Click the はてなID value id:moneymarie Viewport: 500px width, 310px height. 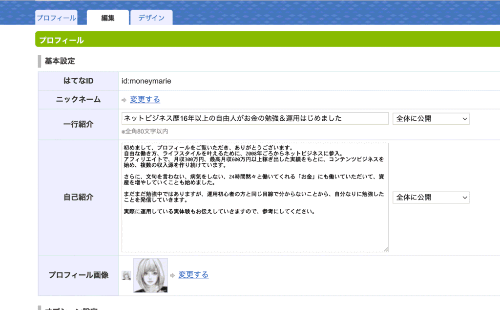[146, 81]
